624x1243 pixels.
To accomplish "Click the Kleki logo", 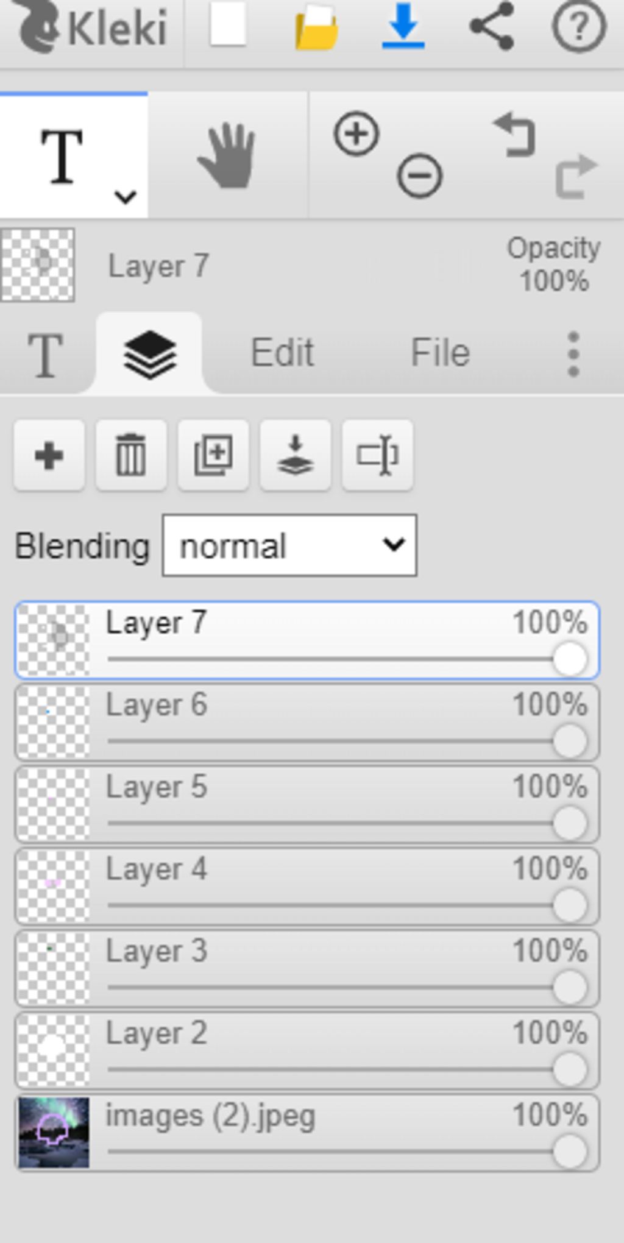I will [x=91, y=27].
